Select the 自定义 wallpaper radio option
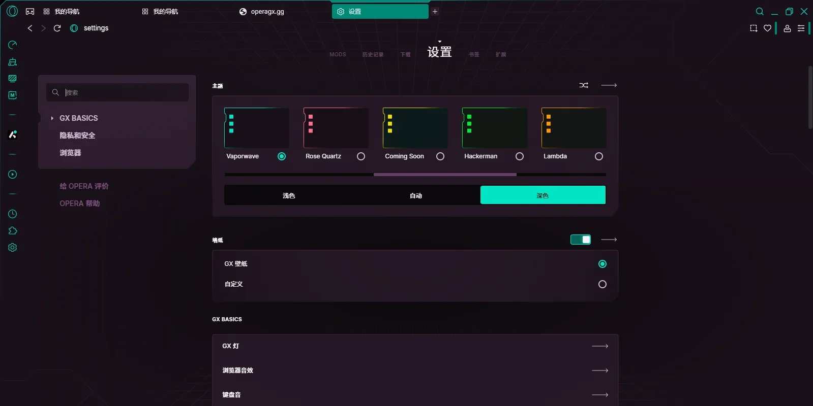813x406 pixels. 603,284
